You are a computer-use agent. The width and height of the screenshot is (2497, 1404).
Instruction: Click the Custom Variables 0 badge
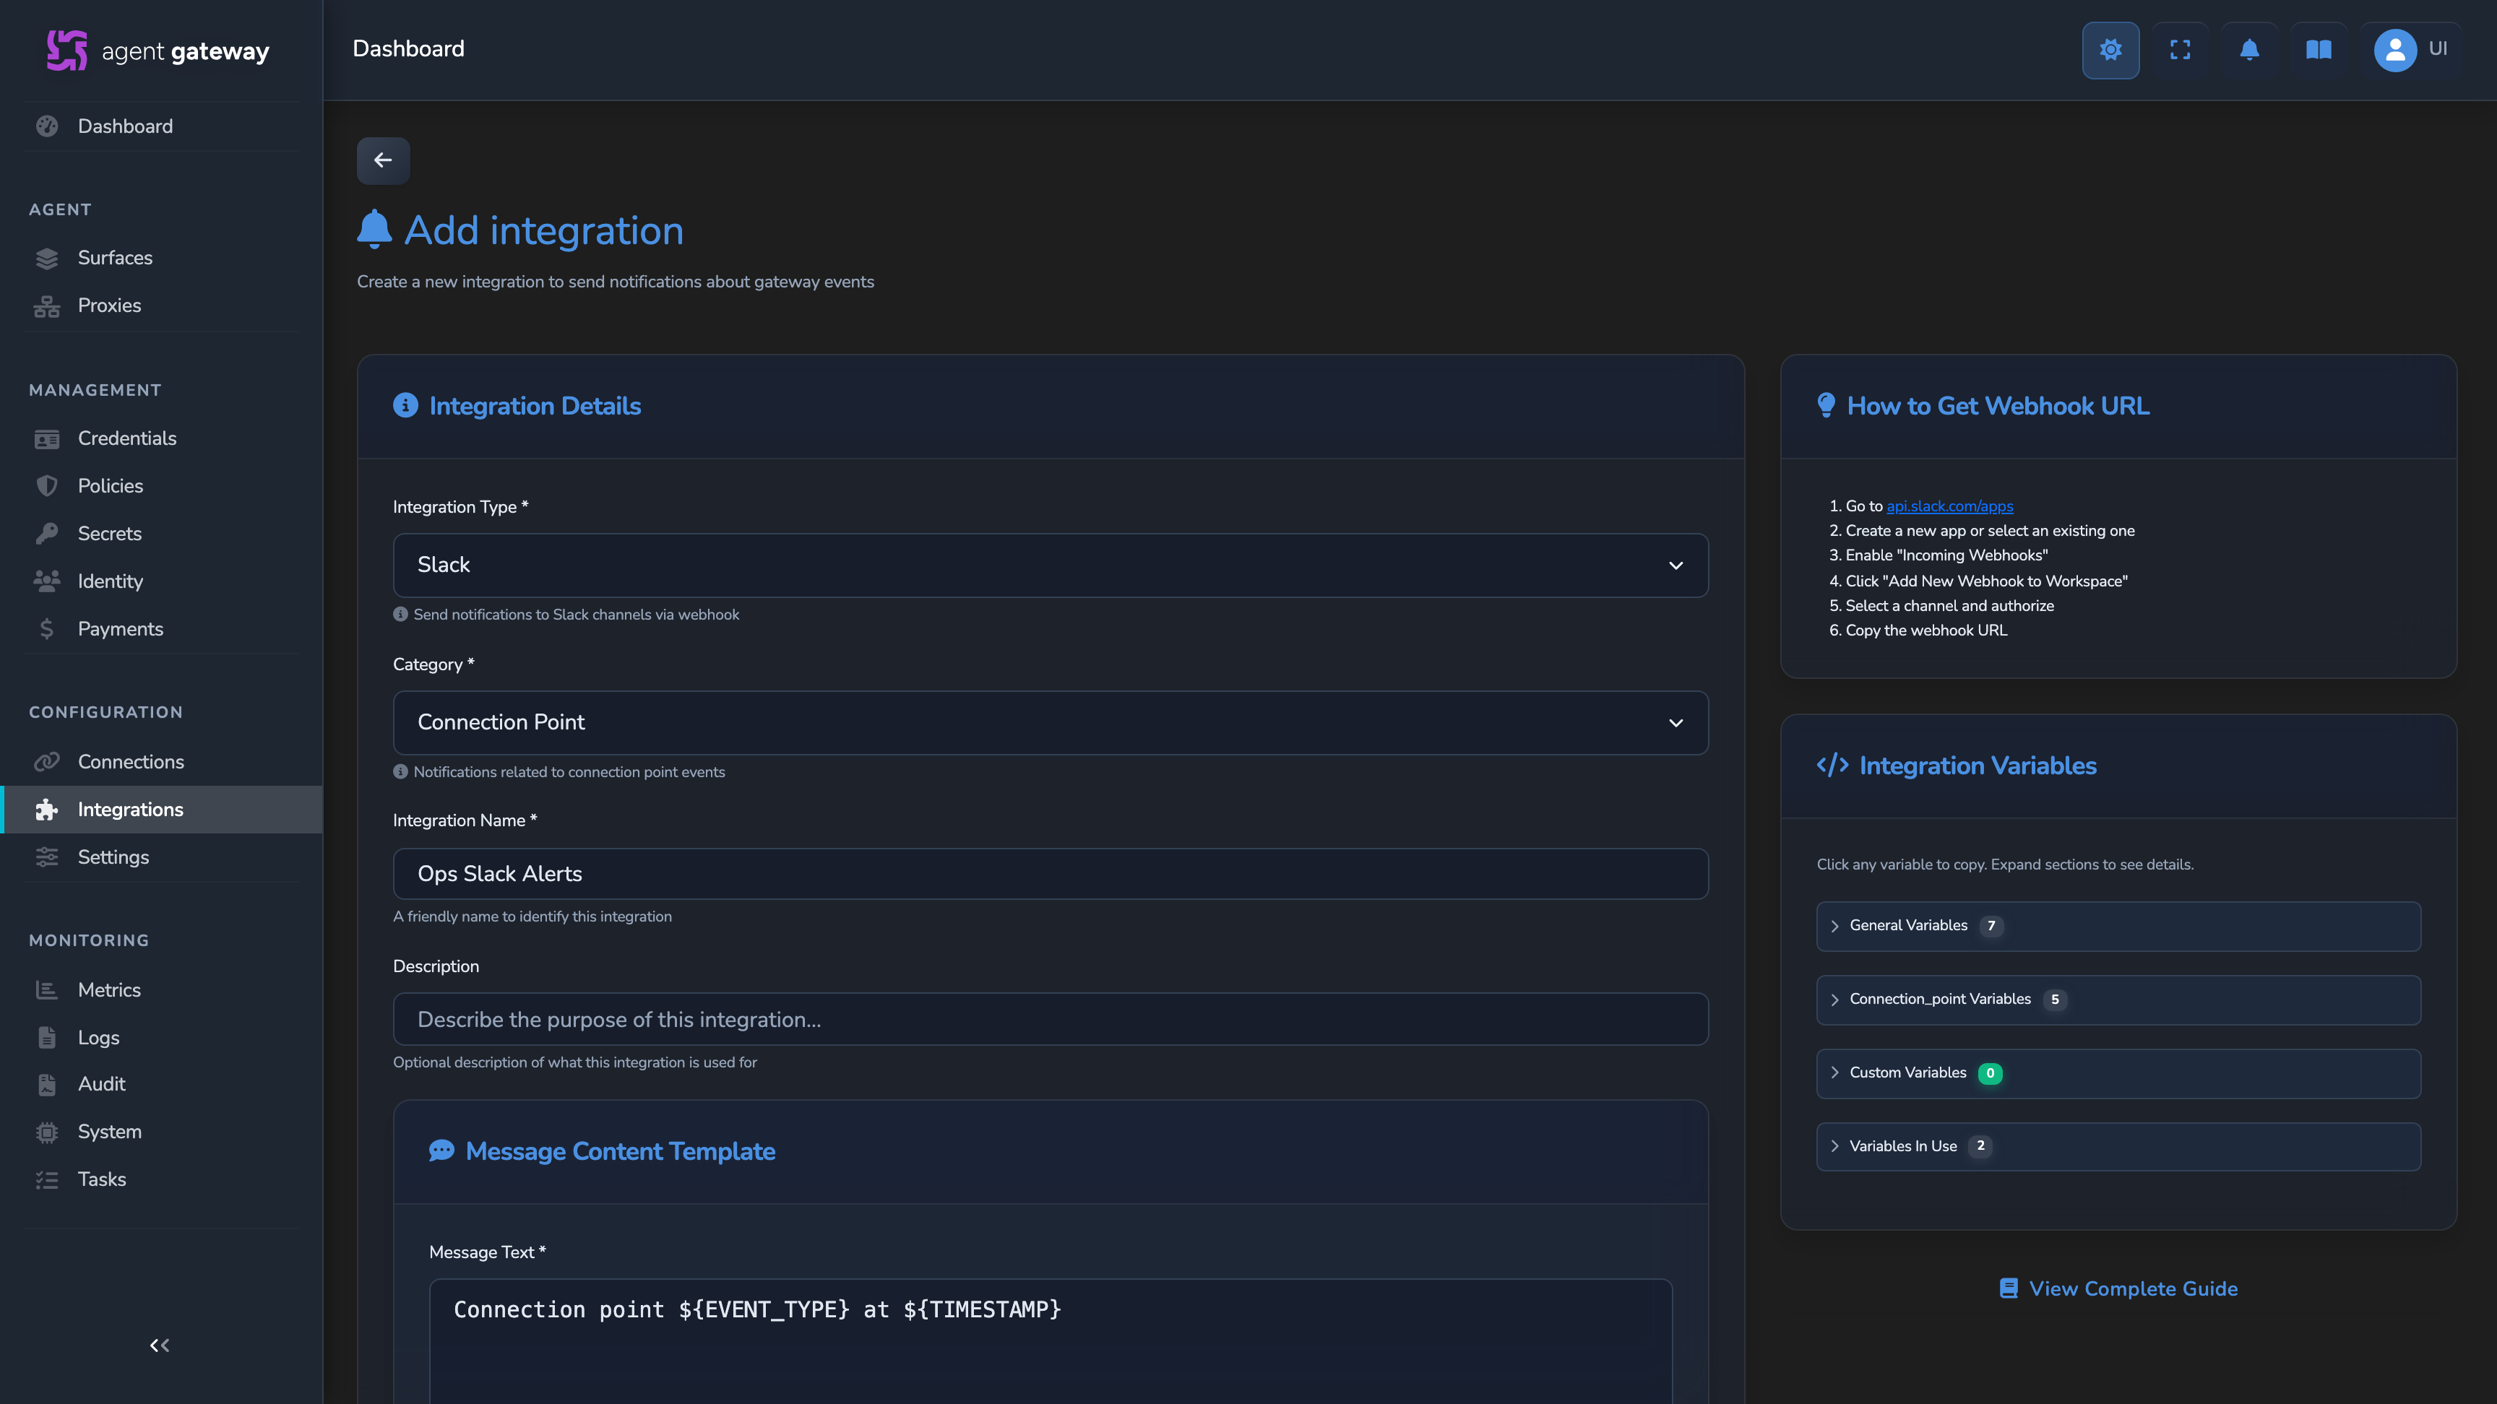pos(1990,1074)
